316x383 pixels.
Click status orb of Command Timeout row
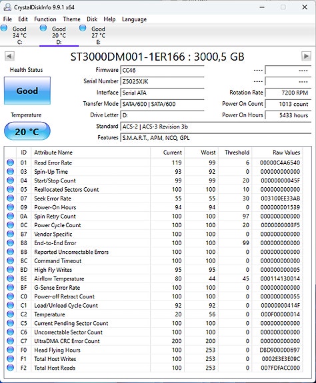10,260
